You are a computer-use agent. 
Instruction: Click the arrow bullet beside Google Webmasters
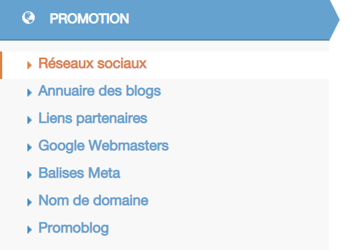tap(30, 147)
